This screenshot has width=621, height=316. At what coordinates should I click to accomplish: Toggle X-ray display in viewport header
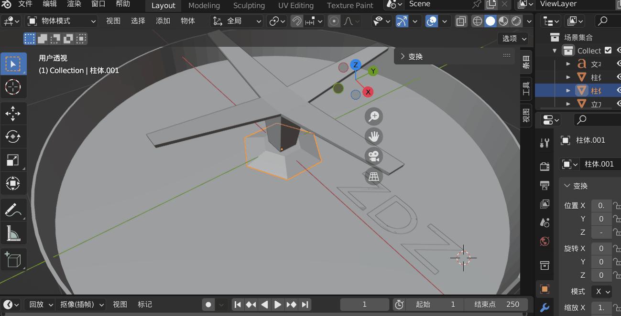[x=461, y=21]
